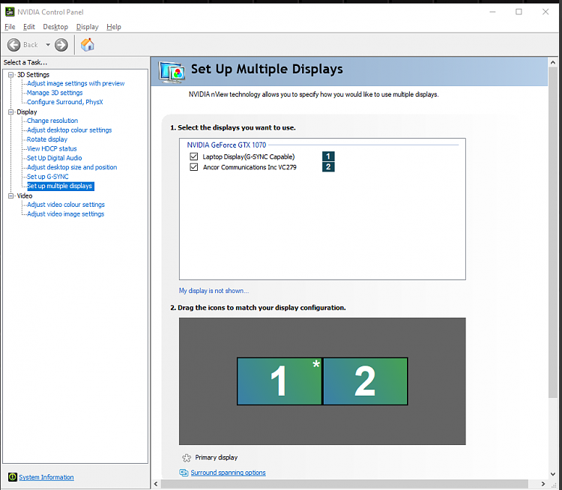Image resolution: width=562 pixels, height=490 pixels.
Task: Click the Set Up Multiple Displays header icon
Action: coord(172,72)
